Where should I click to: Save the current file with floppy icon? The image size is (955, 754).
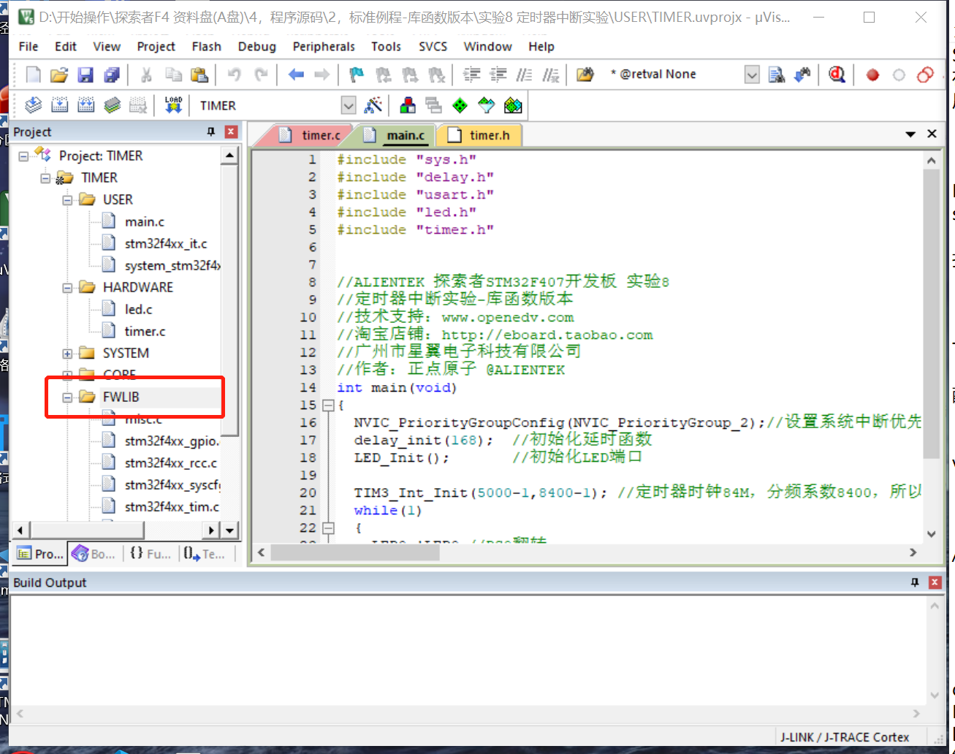pos(85,75)
